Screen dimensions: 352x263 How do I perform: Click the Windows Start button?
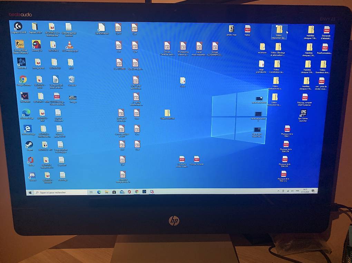[x=30, y=192]
